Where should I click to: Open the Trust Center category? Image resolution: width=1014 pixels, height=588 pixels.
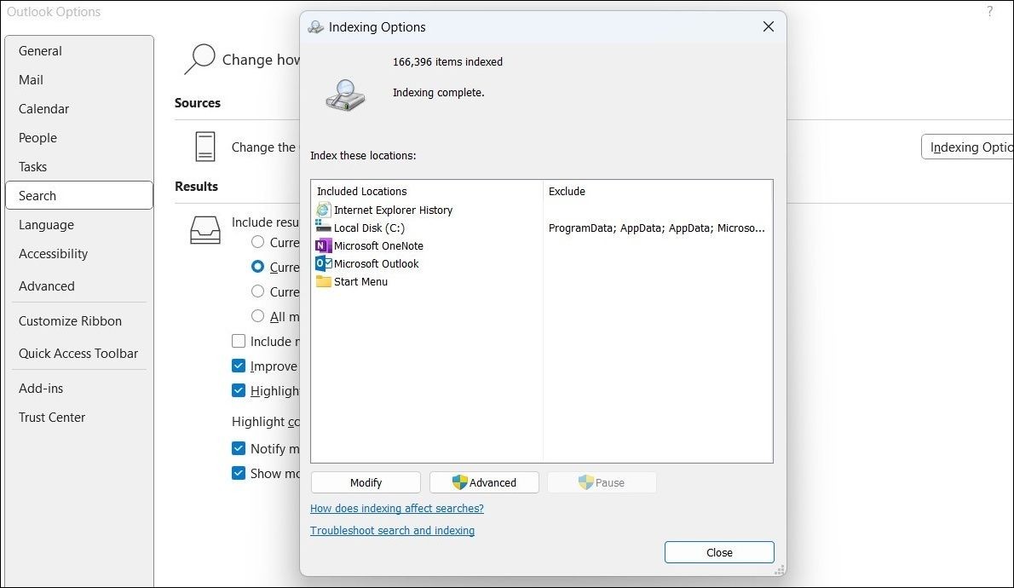click(x=79, y=418)
